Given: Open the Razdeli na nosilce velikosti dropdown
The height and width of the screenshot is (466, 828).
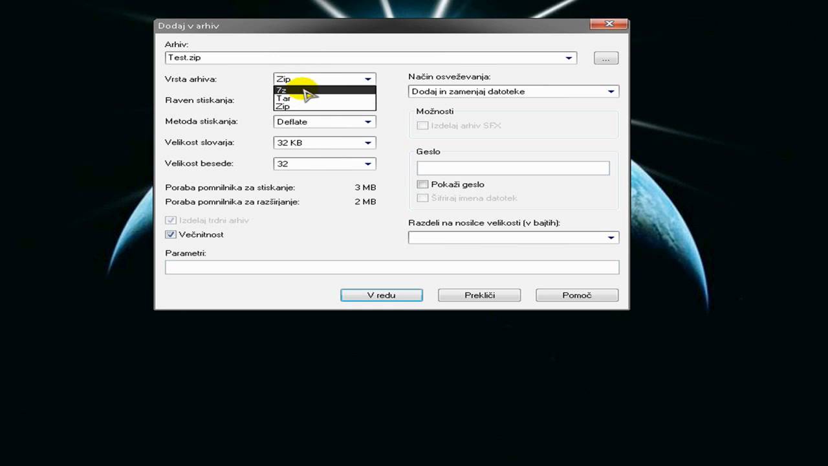Looking at the screenshot, I should coord(514,238).
